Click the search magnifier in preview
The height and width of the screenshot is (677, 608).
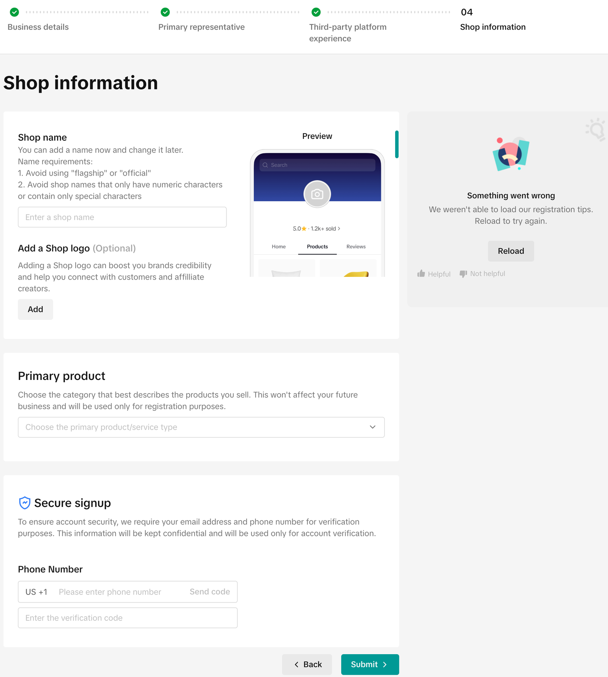click(x=265, y=165)
